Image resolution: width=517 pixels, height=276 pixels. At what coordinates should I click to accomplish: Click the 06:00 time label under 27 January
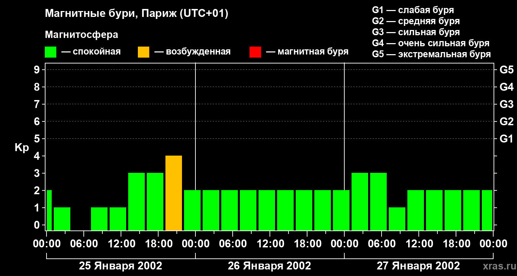pos(381,244)
